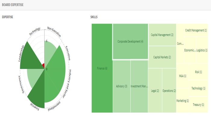Select the Capital Markets (2) tile
The image size is (211, 120).
pyautogui.click(x=162, y=57)
